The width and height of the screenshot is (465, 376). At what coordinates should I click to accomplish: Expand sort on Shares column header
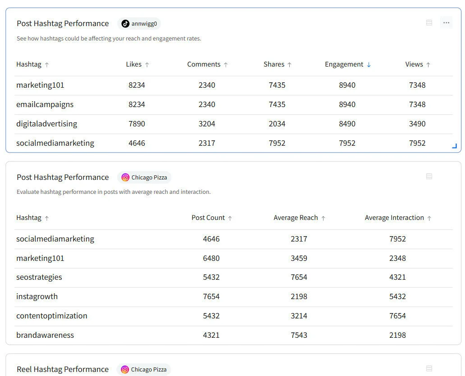[290, 64]
